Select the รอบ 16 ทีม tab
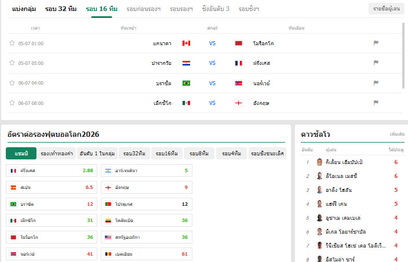The height and width of the screenshot is (262, 408). (102, 9)
